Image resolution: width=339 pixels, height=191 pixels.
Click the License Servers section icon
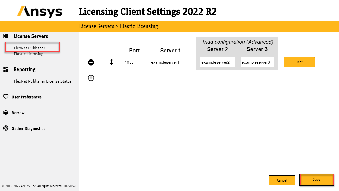6,36
